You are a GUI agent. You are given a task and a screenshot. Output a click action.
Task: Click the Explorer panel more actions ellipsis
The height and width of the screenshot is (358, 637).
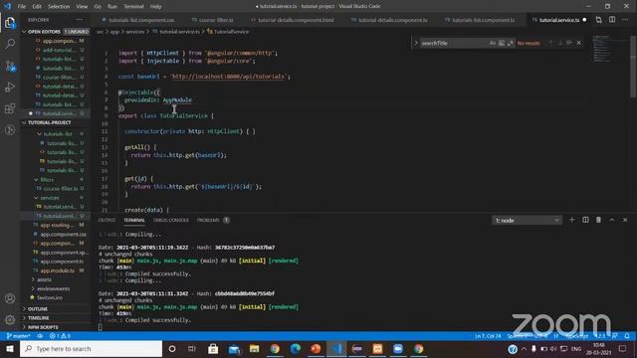80,20
